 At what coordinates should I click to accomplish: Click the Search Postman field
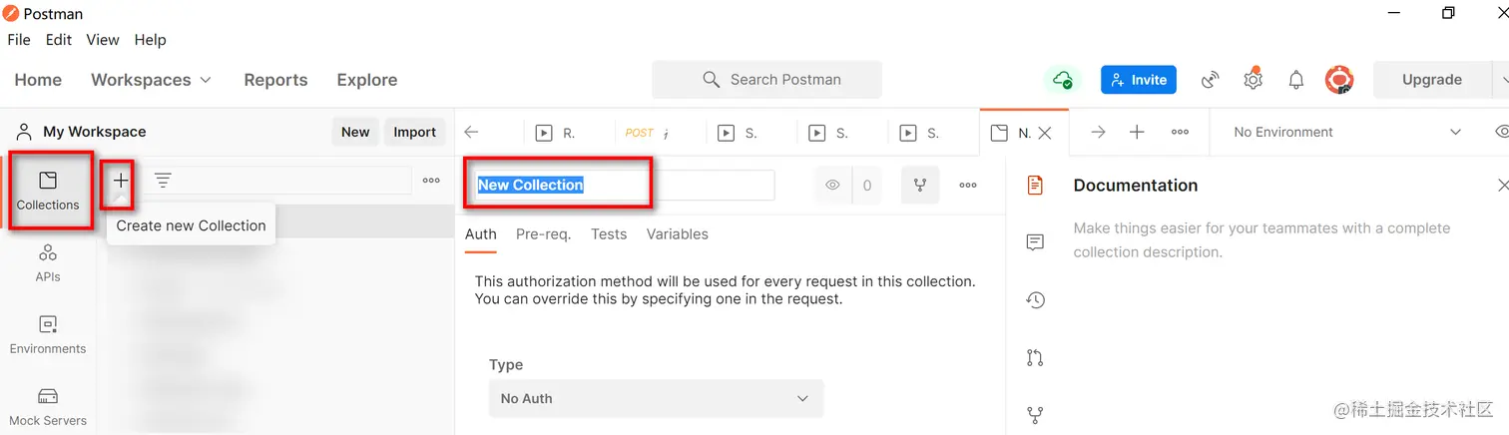[x=766, y=80]
